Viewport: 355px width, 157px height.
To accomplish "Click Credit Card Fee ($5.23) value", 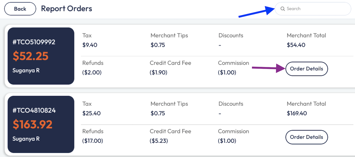I will (159, 141).
